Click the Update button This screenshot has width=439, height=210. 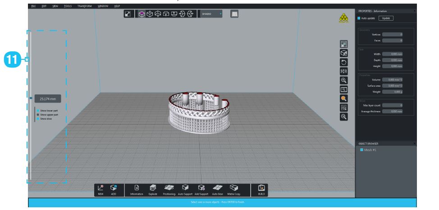click(x=385, y=18)
